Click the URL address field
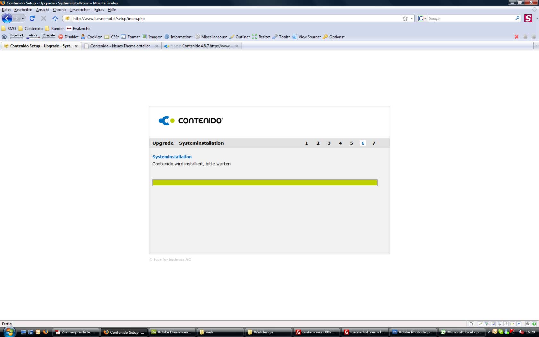 [x=234, y=19]
